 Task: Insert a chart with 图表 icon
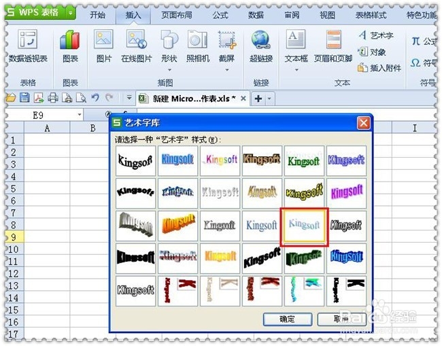69,39
